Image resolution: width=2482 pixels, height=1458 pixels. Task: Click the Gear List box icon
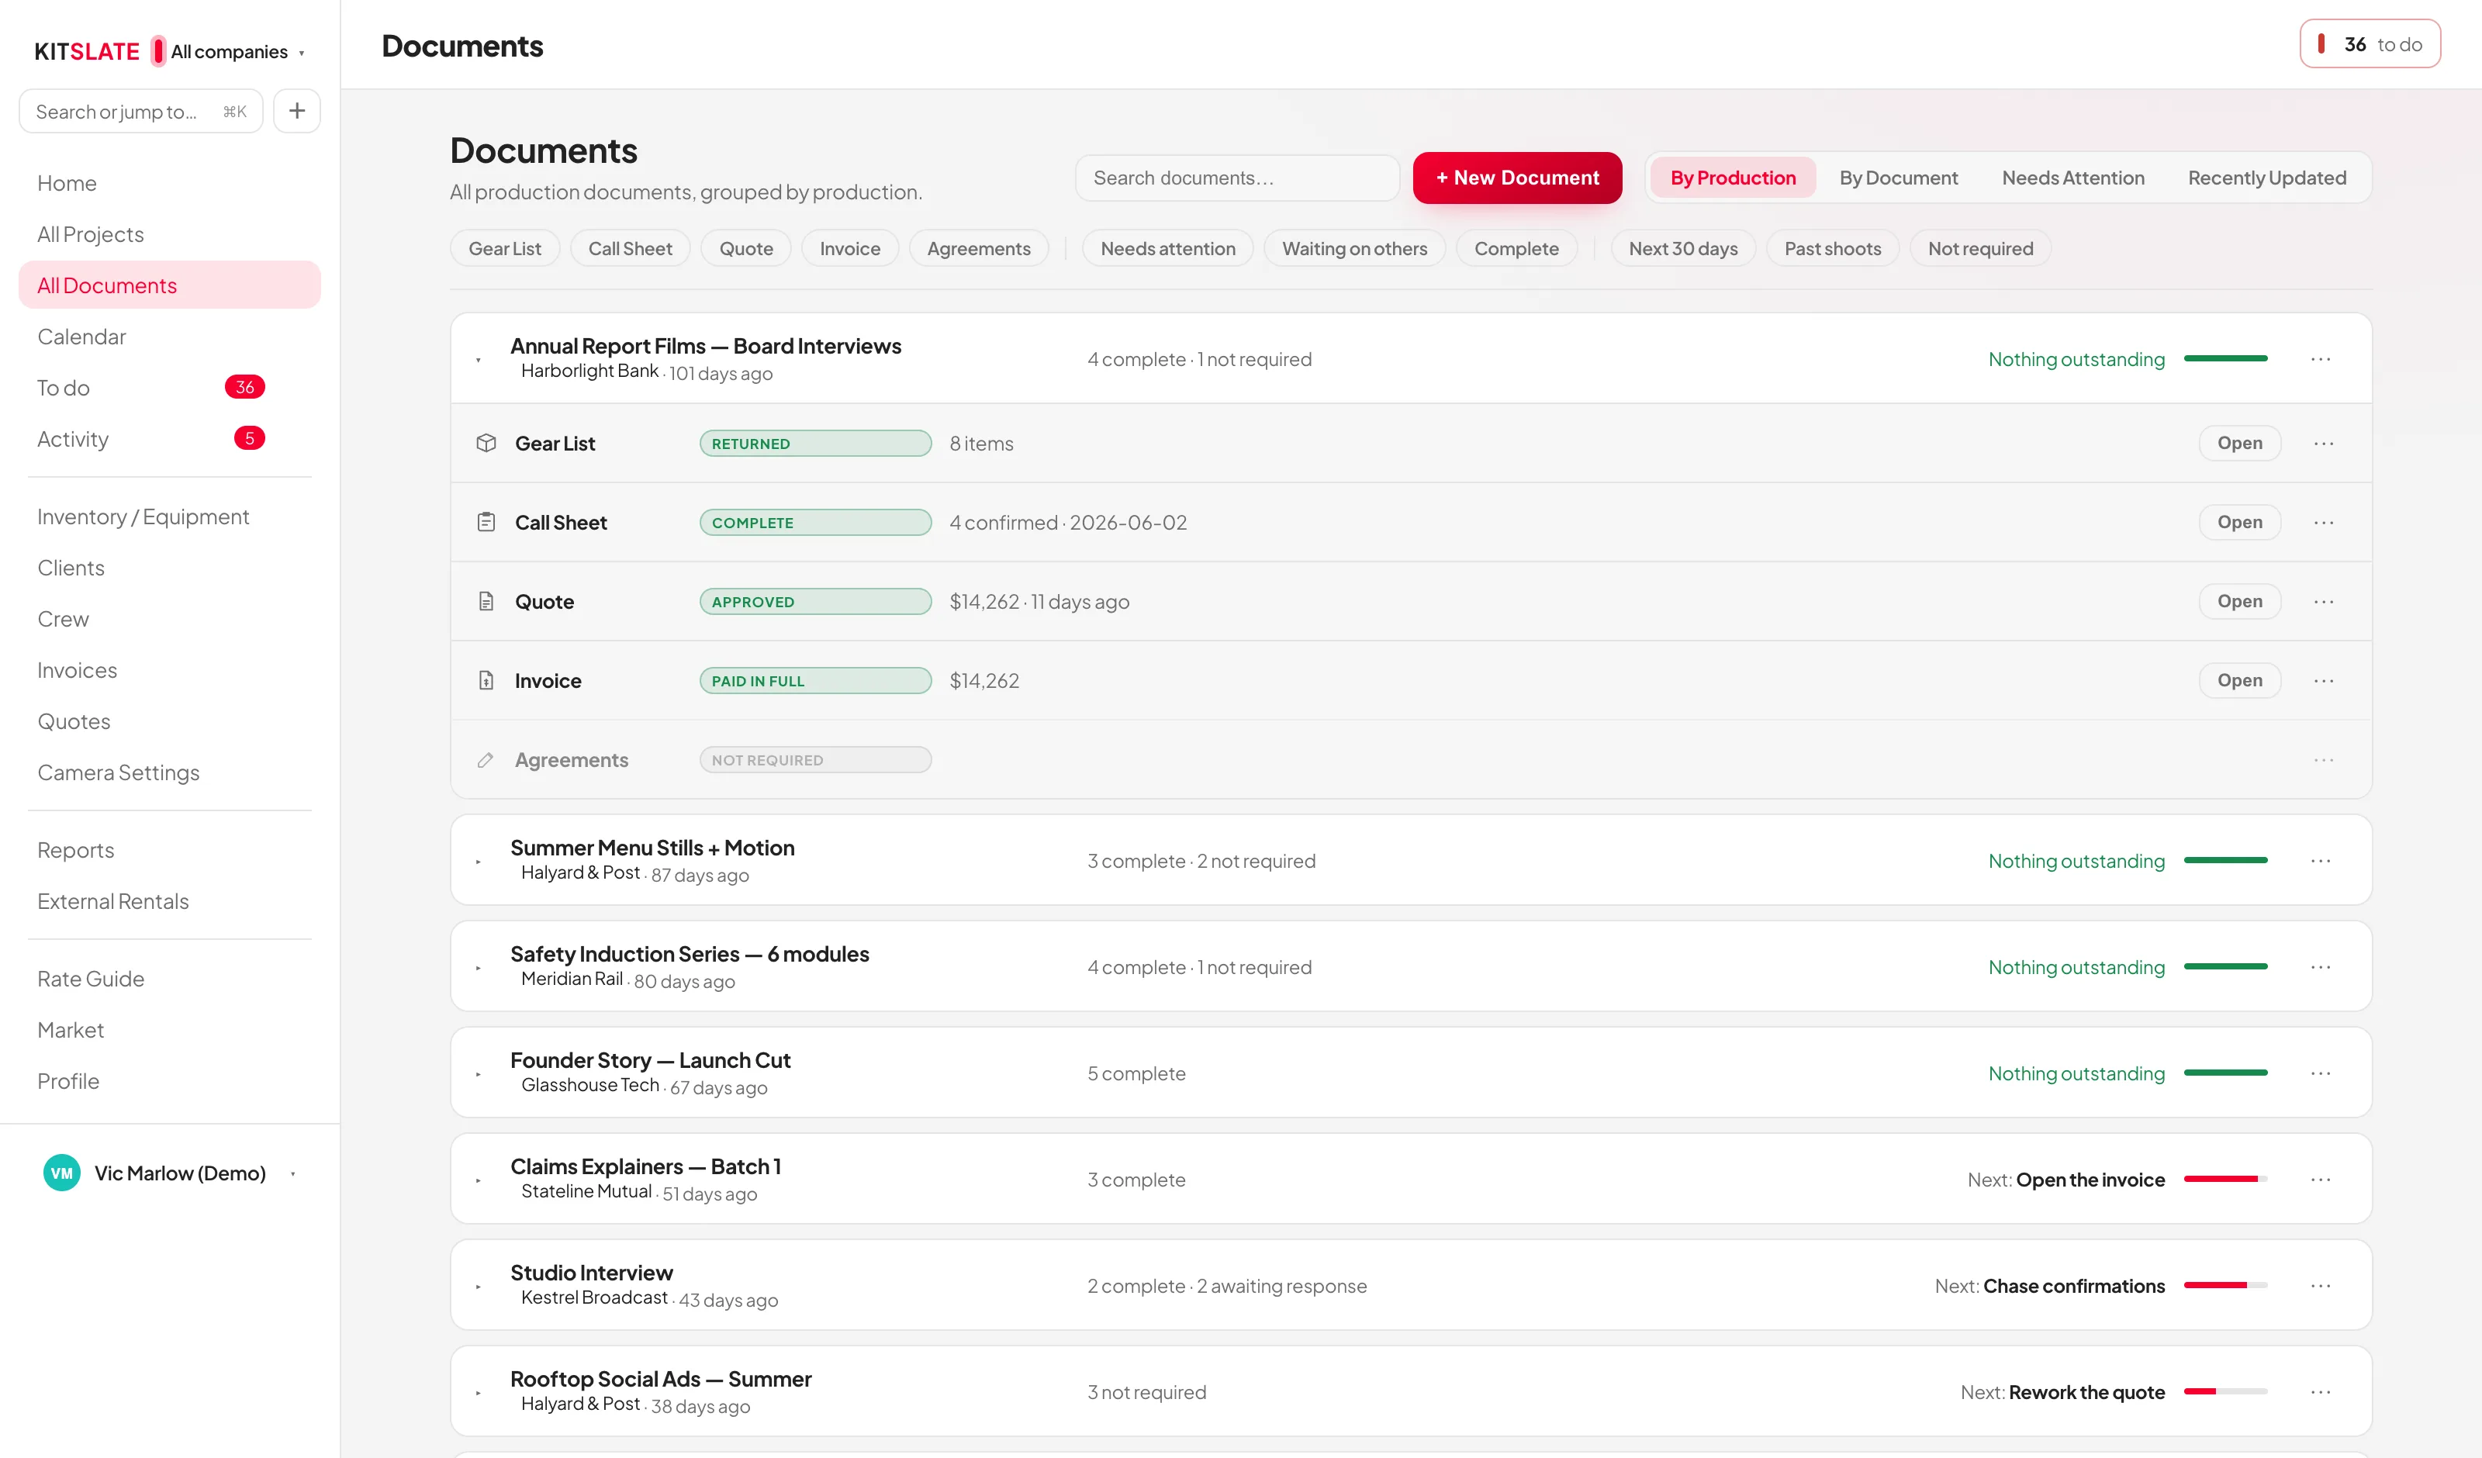[486, 444]
